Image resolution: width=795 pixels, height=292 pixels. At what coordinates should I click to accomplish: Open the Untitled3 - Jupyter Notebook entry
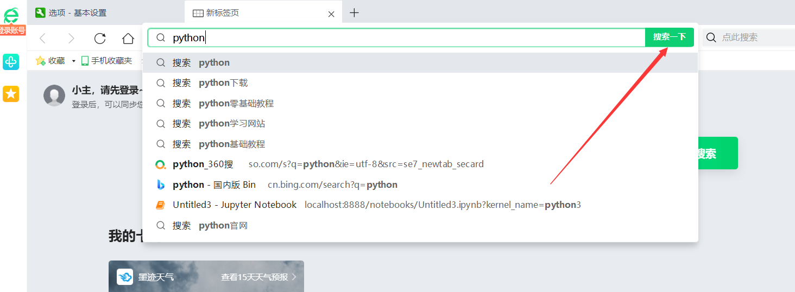click(x=420, y=205)
